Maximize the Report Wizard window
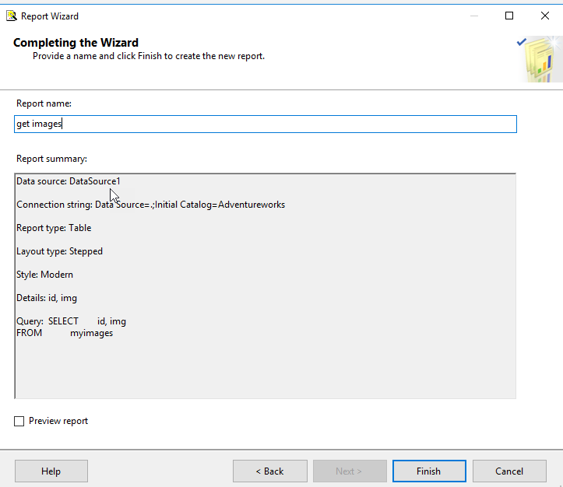The width and height of the screenshot is (563, 487). [509, 16]
